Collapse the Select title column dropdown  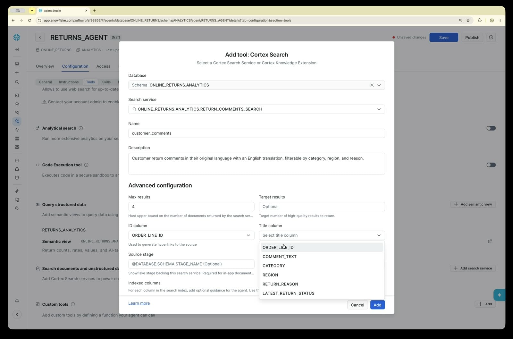tap(322, 235)
